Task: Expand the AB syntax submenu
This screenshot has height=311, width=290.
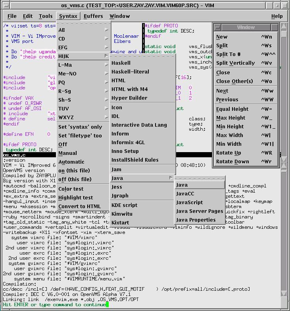Action: 83,30
